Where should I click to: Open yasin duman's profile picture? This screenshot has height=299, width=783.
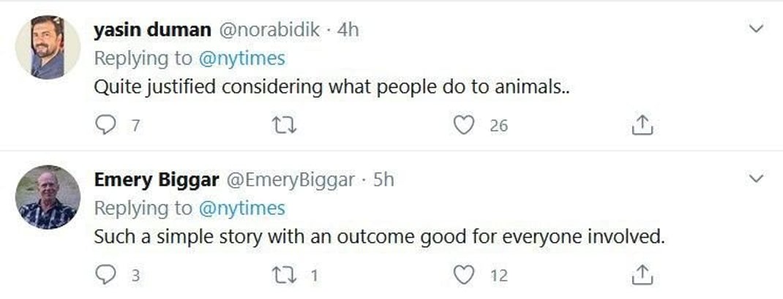[48, 46]
